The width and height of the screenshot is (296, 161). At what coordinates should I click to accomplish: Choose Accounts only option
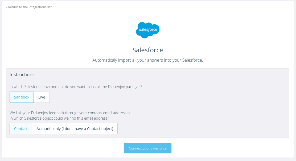click(75, 129)
